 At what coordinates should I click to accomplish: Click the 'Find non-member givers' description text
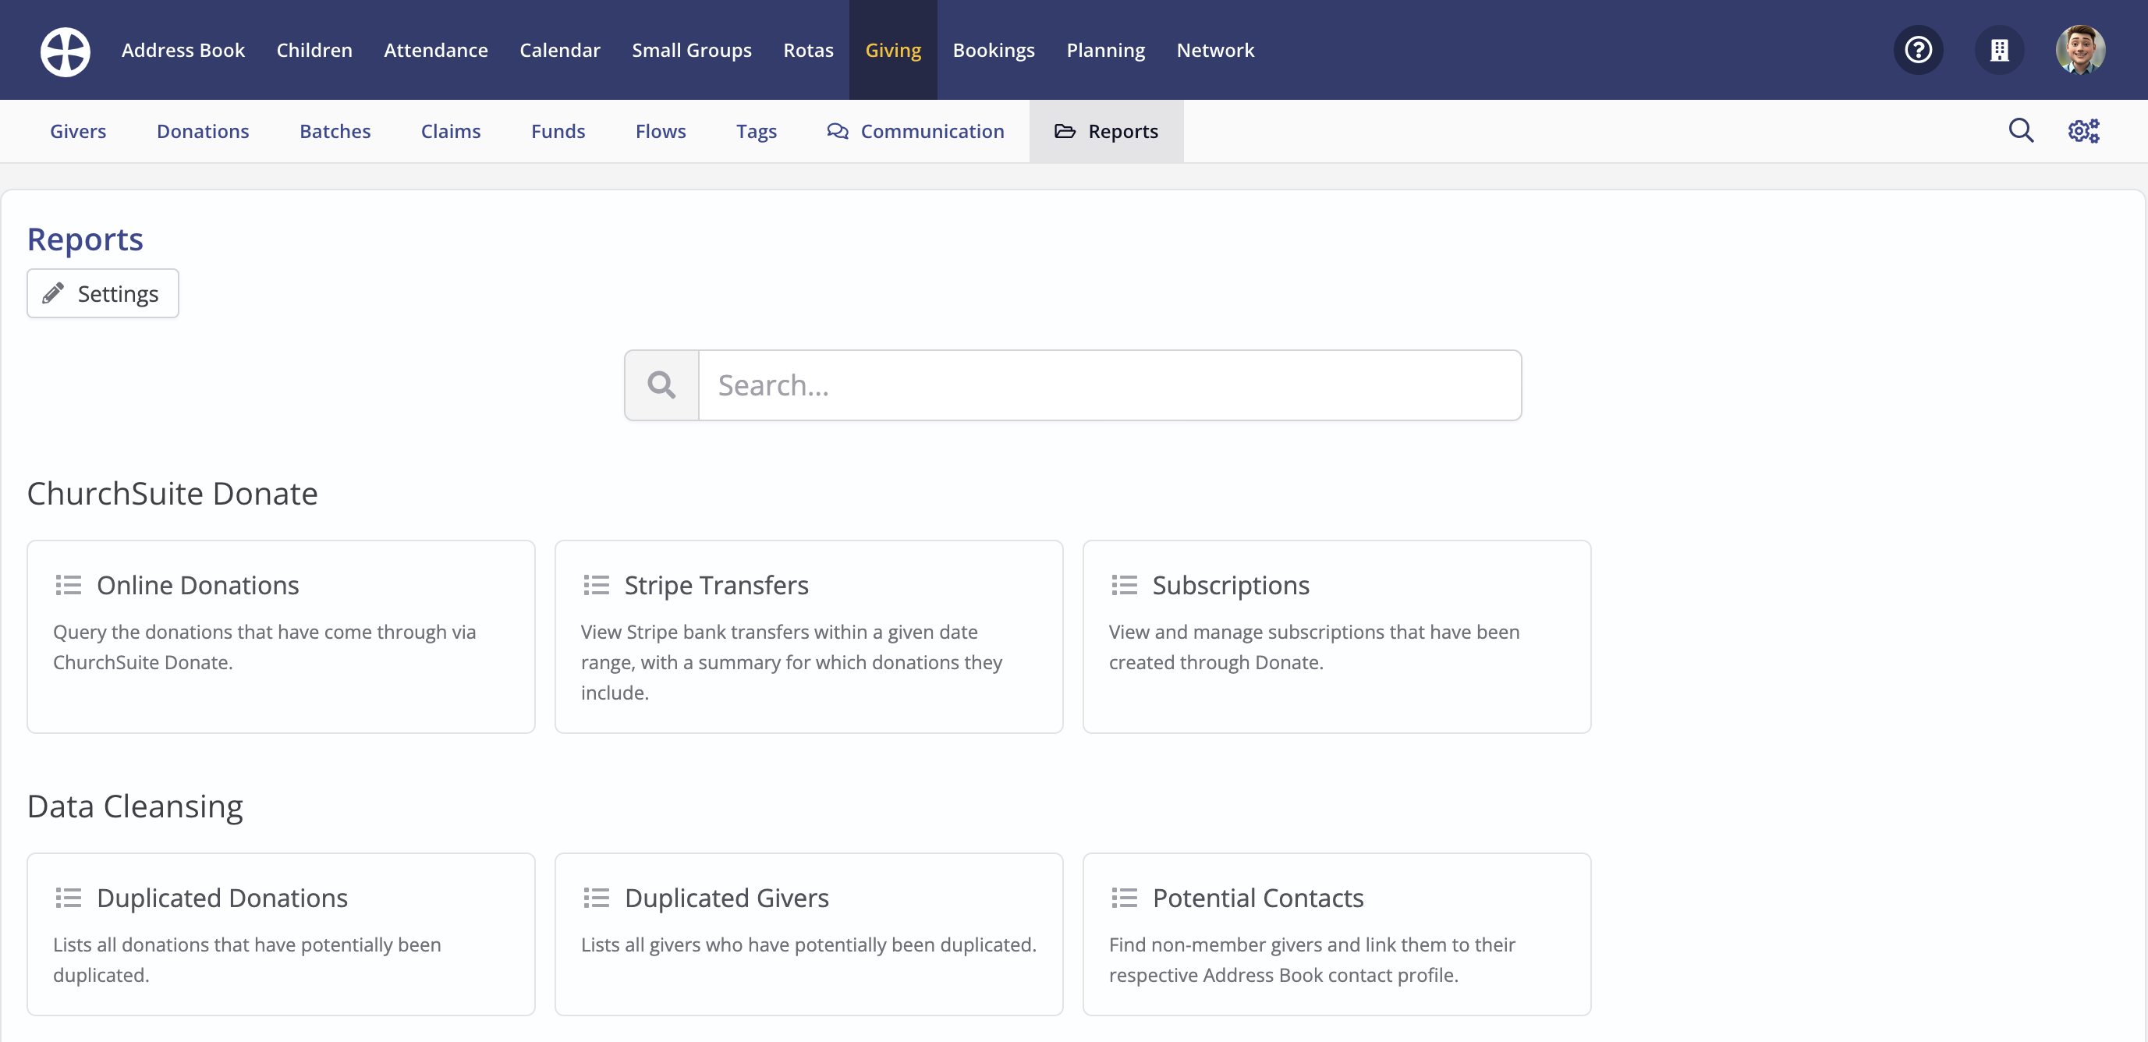(1312, 960)
